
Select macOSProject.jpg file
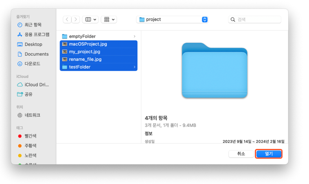pos(99,44)
